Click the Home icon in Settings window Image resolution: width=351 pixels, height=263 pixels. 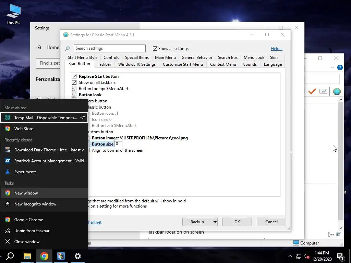tap(39, 47)
